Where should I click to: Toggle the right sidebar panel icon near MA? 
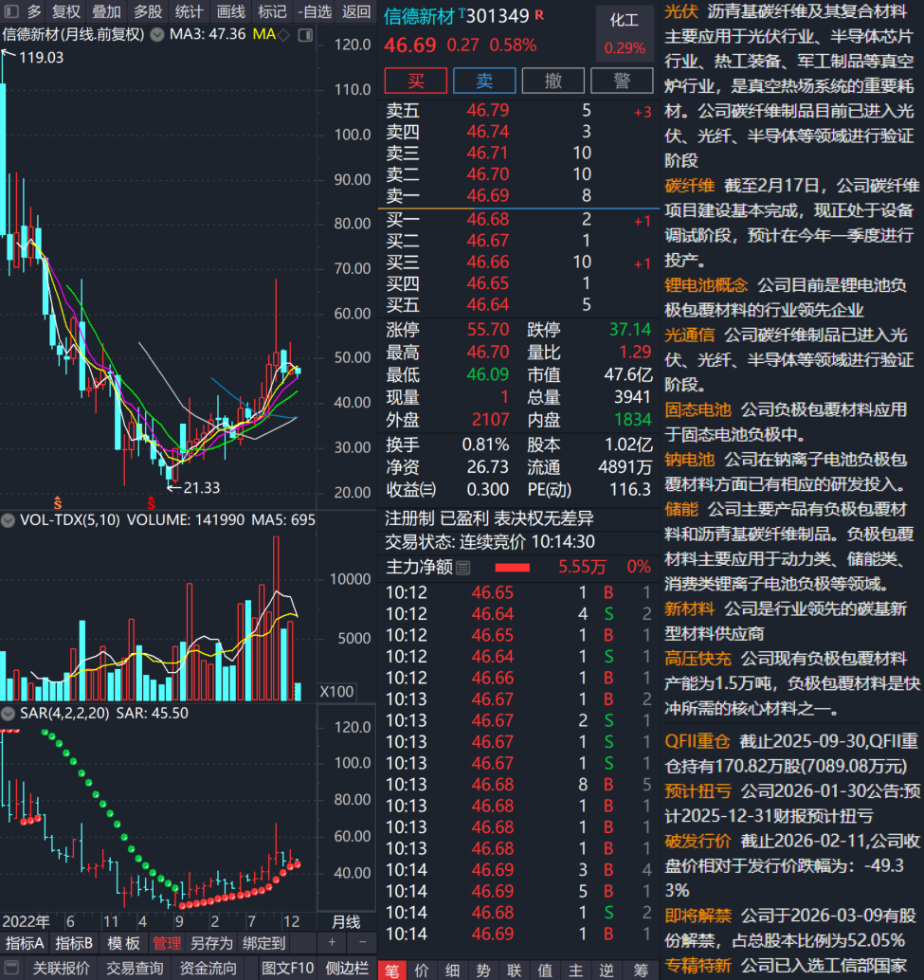305,35
